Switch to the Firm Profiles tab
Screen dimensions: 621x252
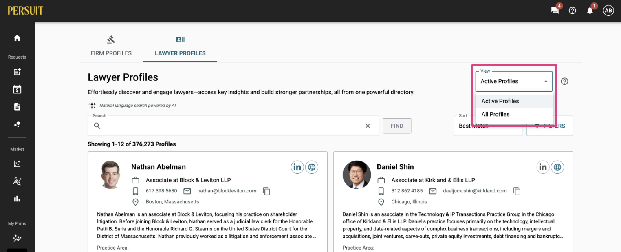(x=111, y=46)
